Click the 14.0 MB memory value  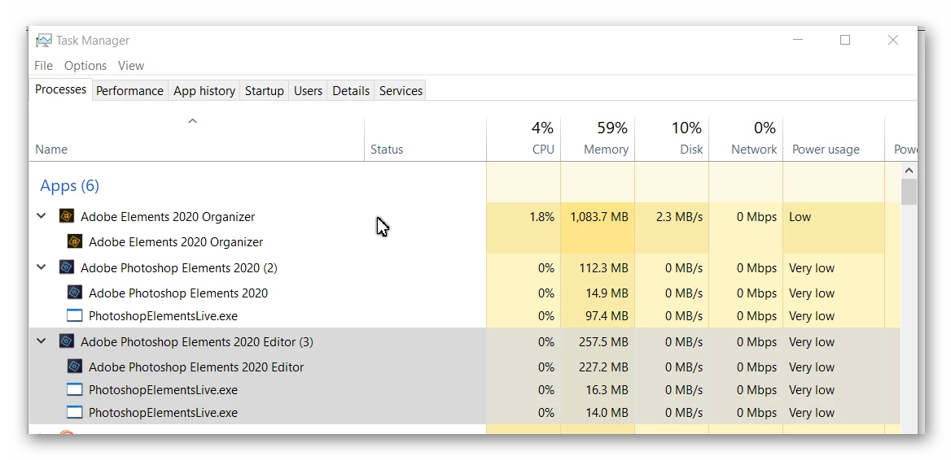(607, 413)
